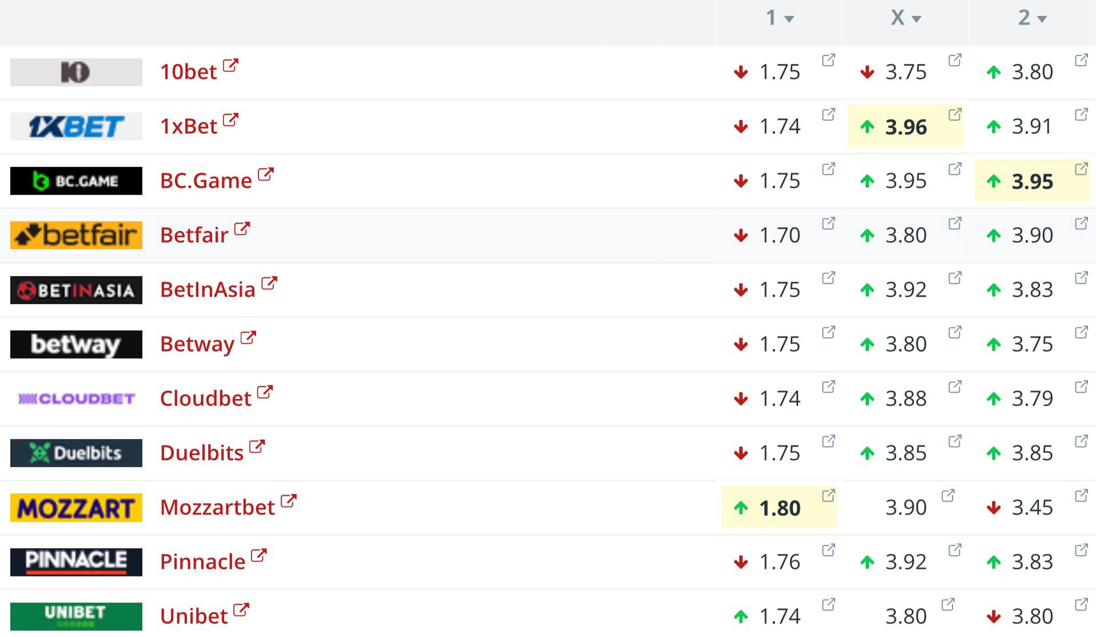Sort by column X dropdown arrow
1096x637 pixels.
(x=916, y=19)
